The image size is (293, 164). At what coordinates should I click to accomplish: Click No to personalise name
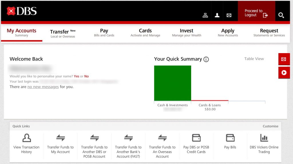pyautogui.click(x=86, y=76)
